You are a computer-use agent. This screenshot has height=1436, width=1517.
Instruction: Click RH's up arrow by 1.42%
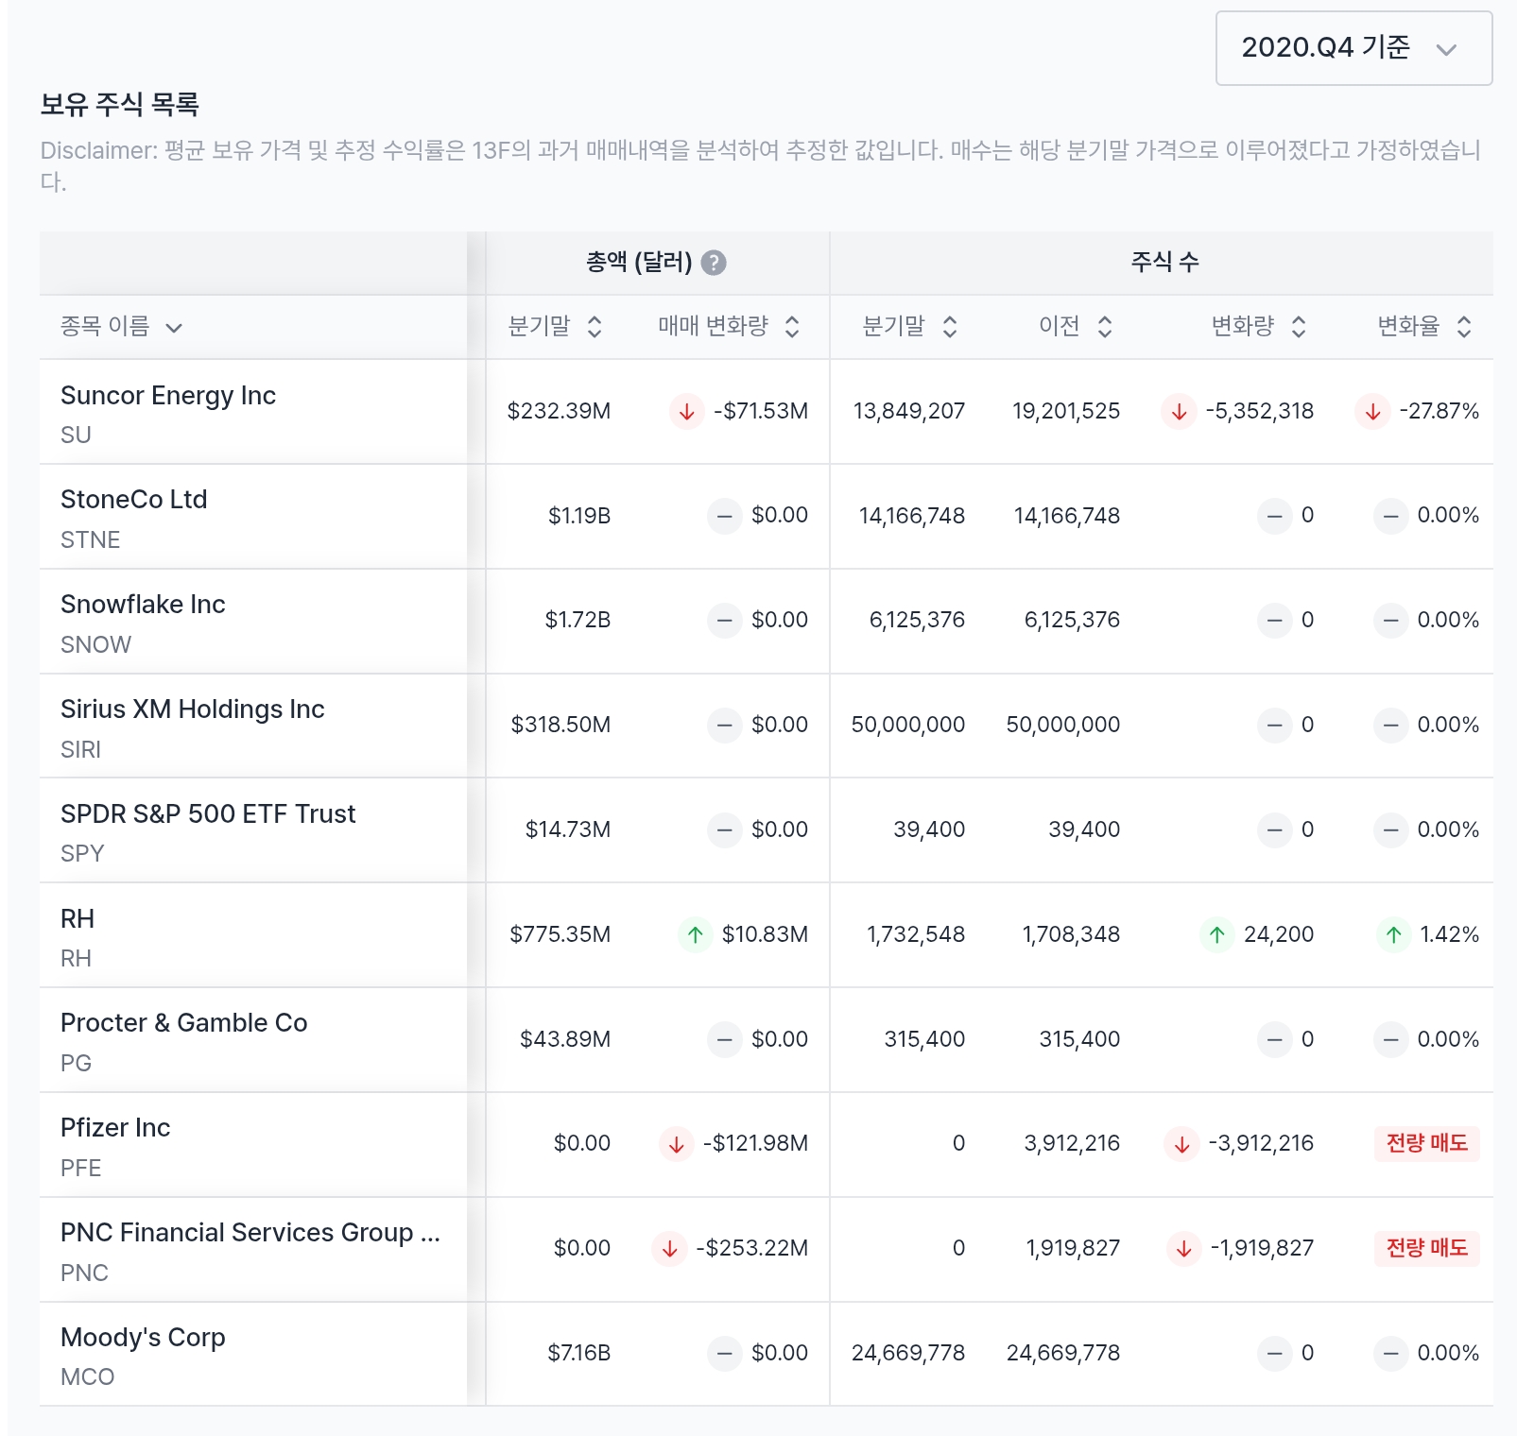pos(1393,935)
